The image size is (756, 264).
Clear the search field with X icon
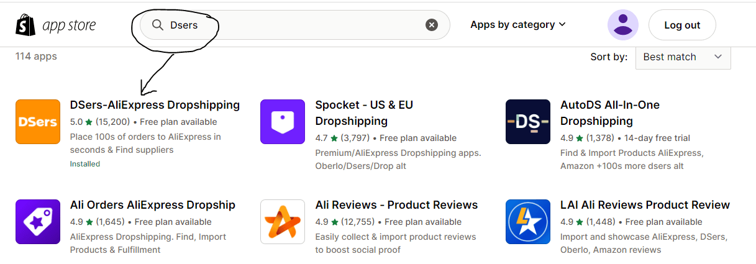coord(432,25)
